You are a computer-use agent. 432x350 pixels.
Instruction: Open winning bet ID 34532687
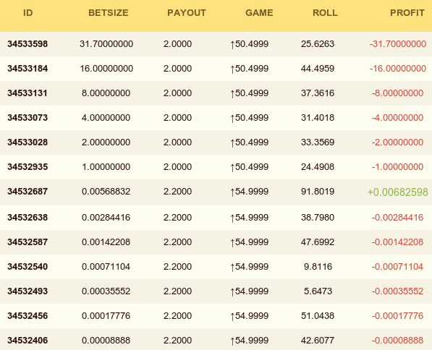point(27,192)
